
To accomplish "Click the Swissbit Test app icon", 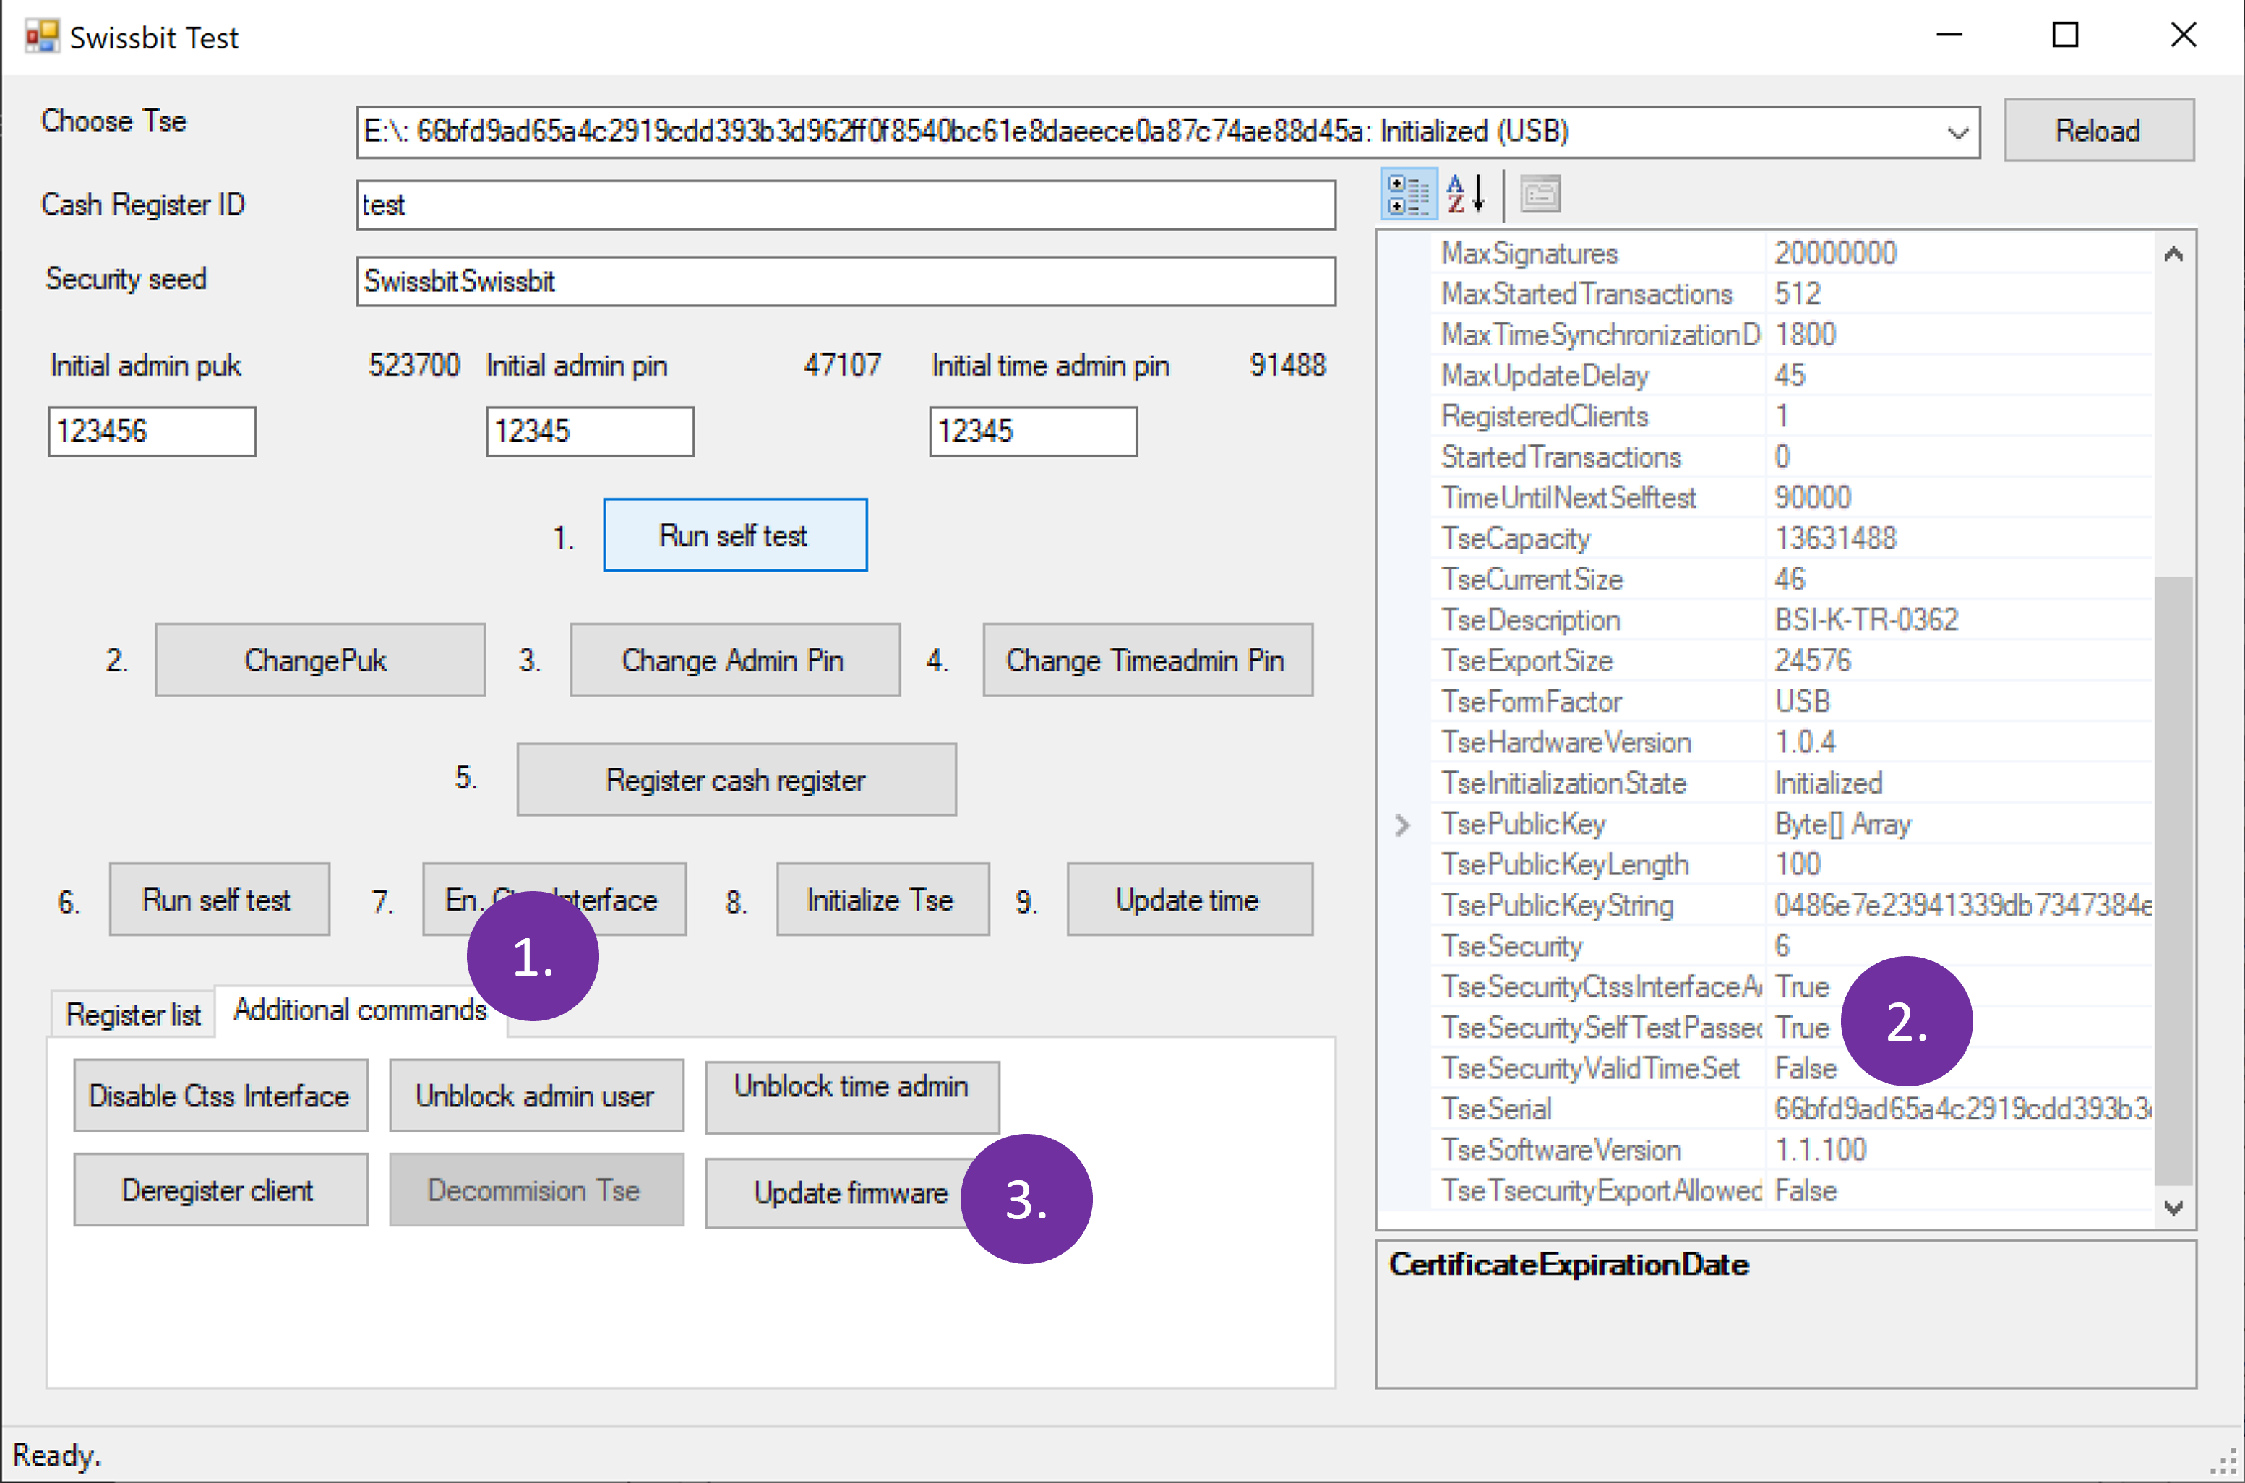I will point(42,37).
